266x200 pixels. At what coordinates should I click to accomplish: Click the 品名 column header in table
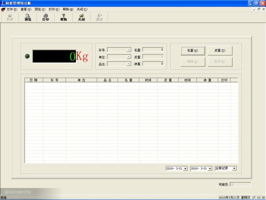click(x=107, y=80)
